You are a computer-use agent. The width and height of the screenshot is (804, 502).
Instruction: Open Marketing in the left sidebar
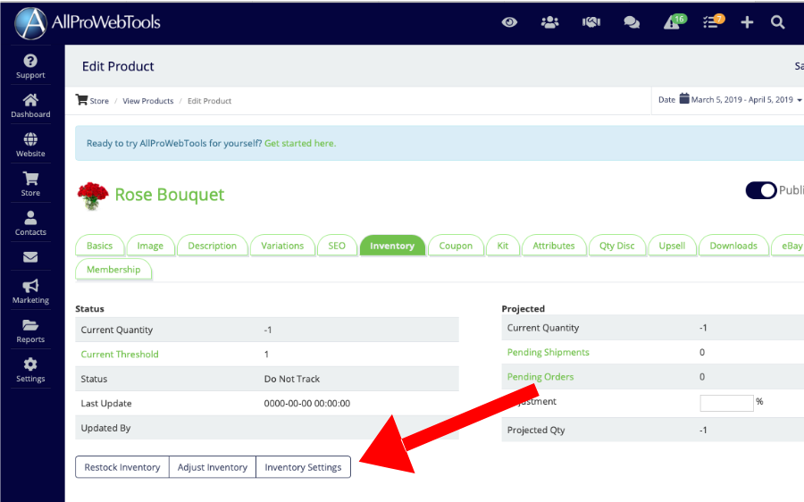click(30, 291)
